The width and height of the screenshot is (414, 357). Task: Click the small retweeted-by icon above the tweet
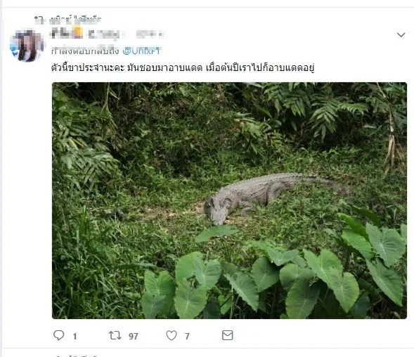pyautogui.click(x=39, y=19)
